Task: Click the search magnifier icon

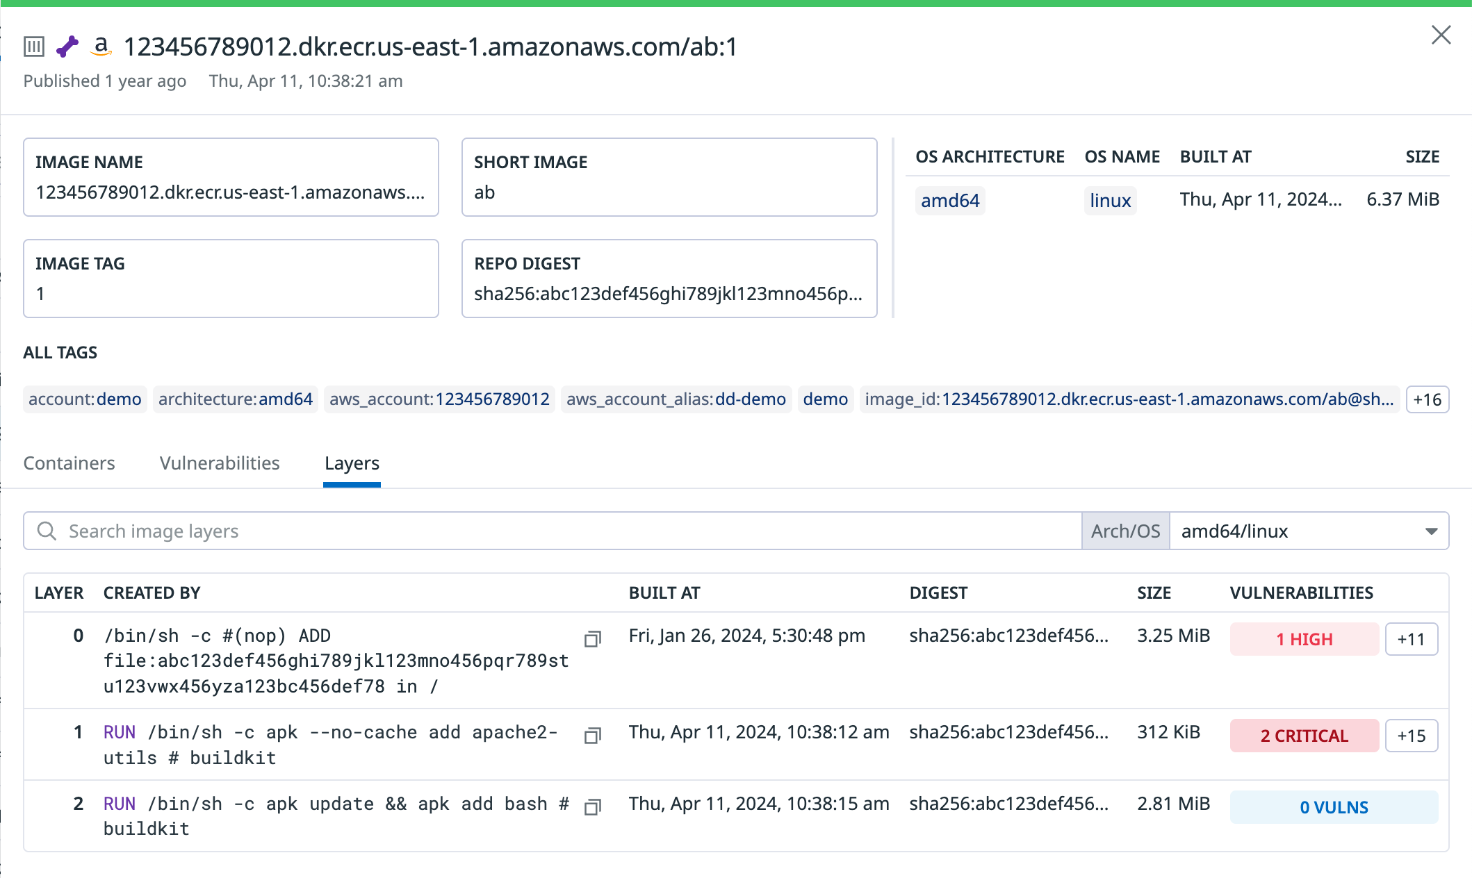Action: [47, 531]
